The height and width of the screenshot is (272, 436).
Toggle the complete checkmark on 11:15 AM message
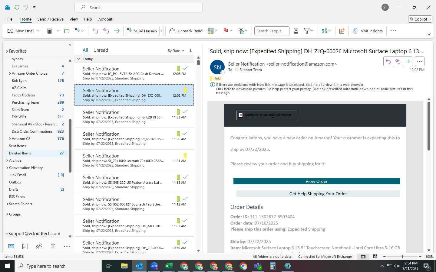(x=185, y=177)
